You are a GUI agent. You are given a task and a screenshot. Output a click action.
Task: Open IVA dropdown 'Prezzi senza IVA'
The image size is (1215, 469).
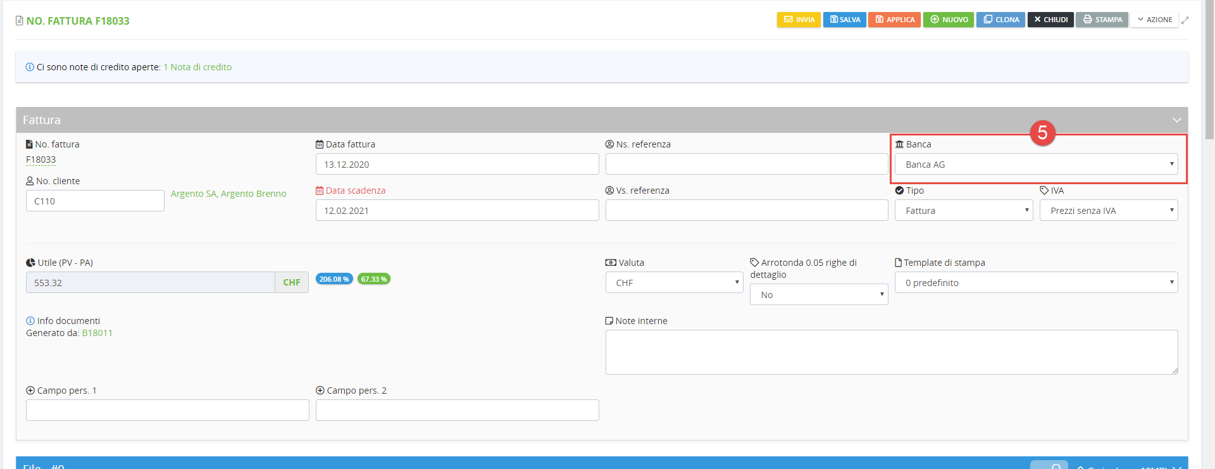[x=1108, y=211]
